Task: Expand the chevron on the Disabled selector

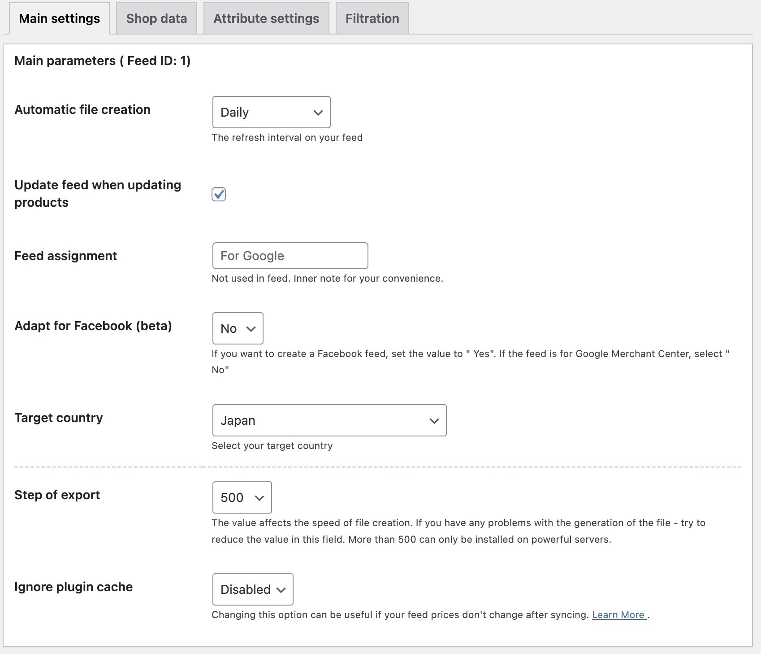Action: point(280,589)
